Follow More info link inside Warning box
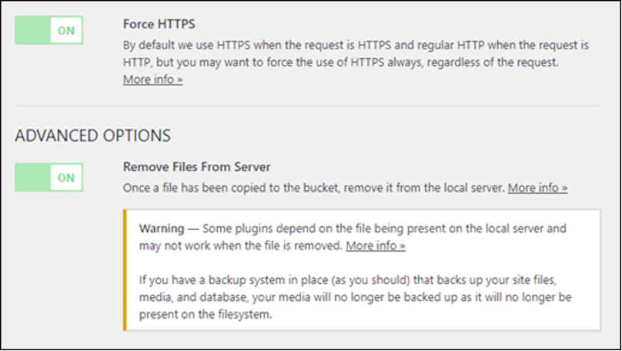The image size is (622, 351). [375, 246]
